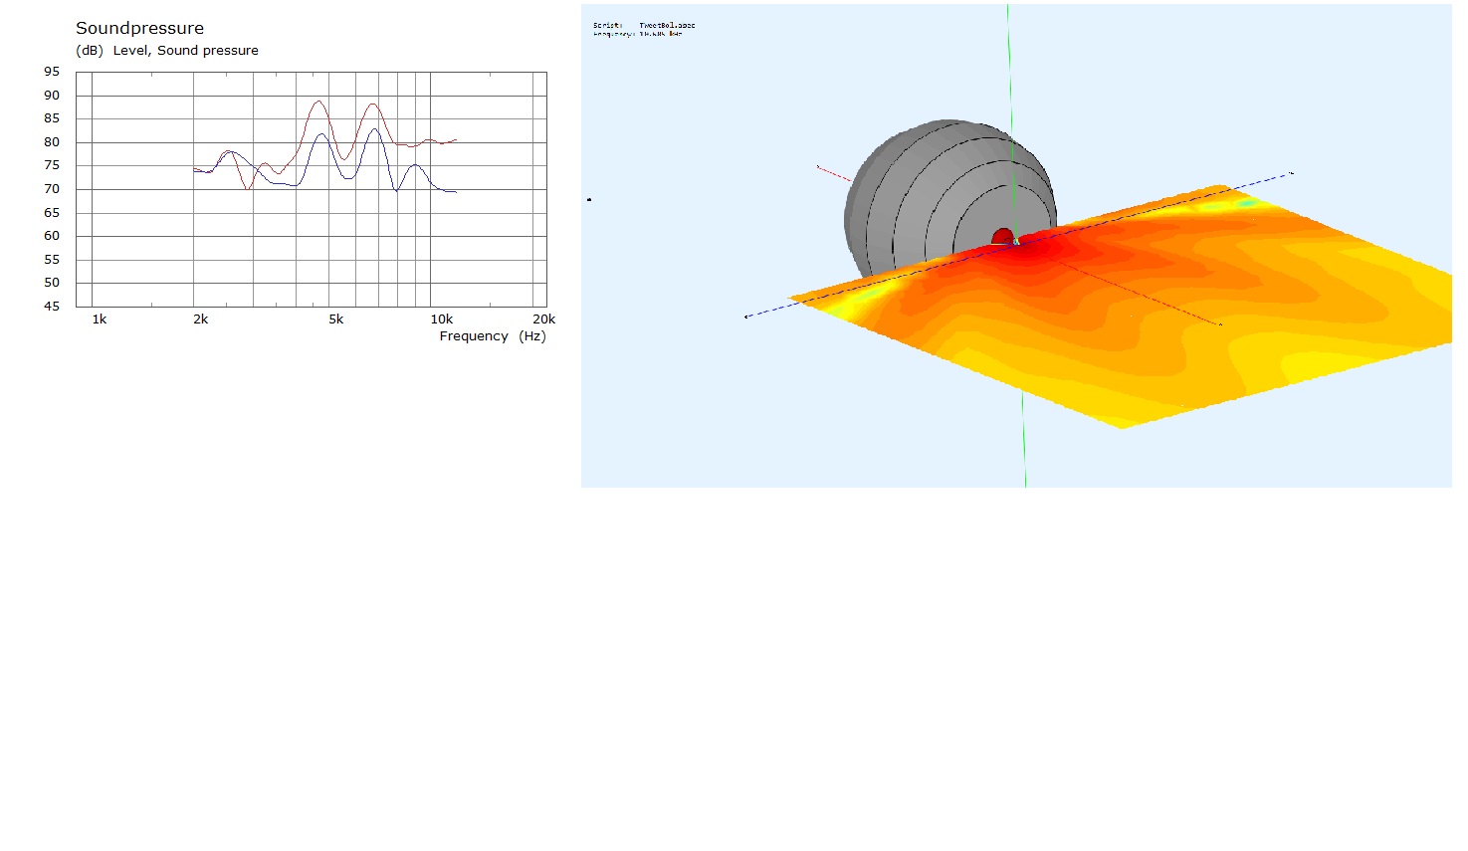
Task: Click the 'Frequency (Hz)' axis label
Action: click(x=493, y=336)
